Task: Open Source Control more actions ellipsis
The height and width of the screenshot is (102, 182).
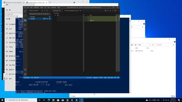Action: (x=49, y=11)
